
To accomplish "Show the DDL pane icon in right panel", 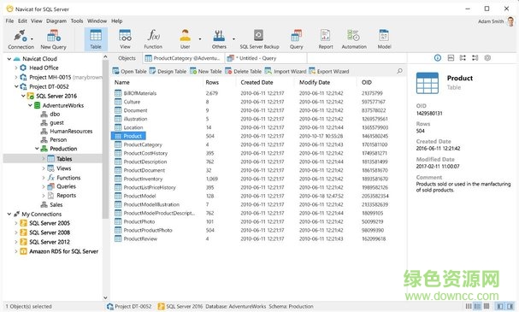I will point(451,58).
